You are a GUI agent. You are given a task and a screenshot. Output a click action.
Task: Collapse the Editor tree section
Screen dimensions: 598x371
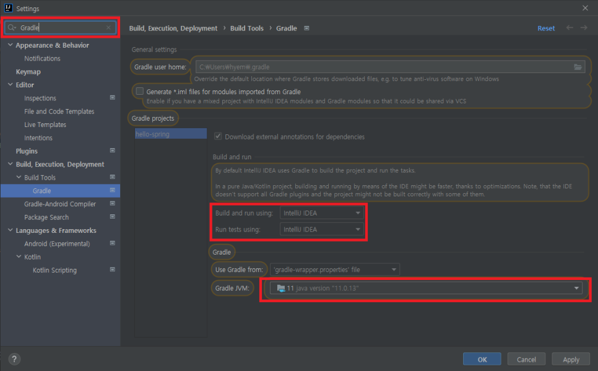point(11,85)
